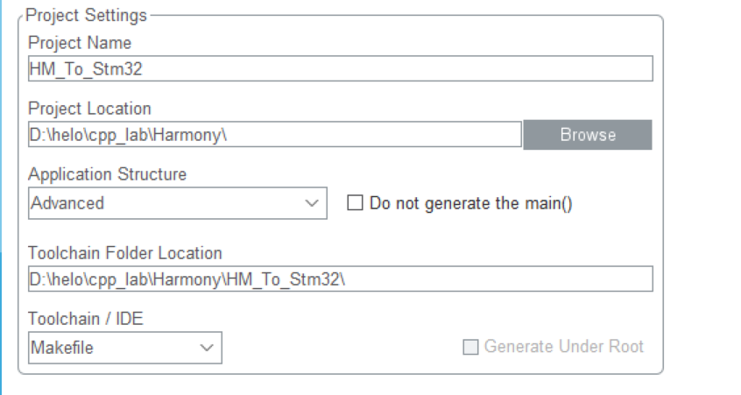Click the "Project Settings" group title

click(86, 15)
